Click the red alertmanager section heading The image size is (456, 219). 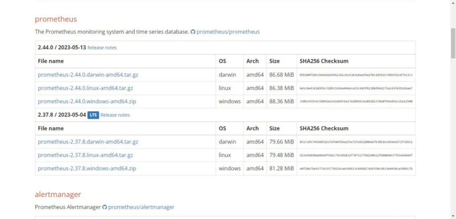pos(58,195)
